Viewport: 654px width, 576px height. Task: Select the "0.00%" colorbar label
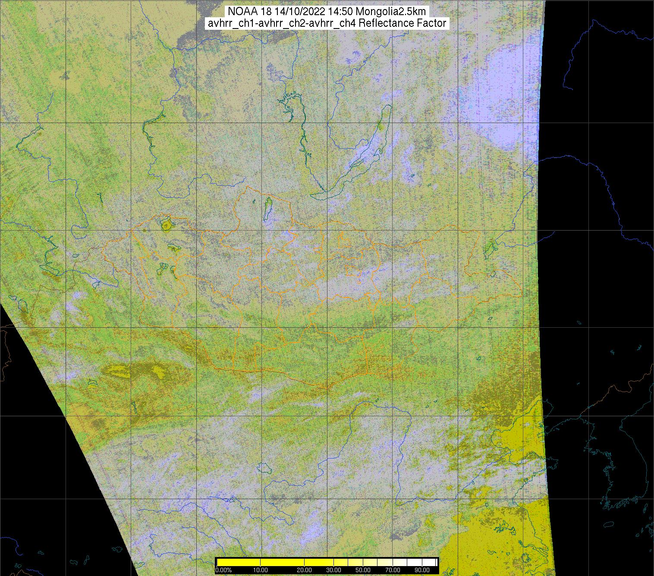[223, 570]
